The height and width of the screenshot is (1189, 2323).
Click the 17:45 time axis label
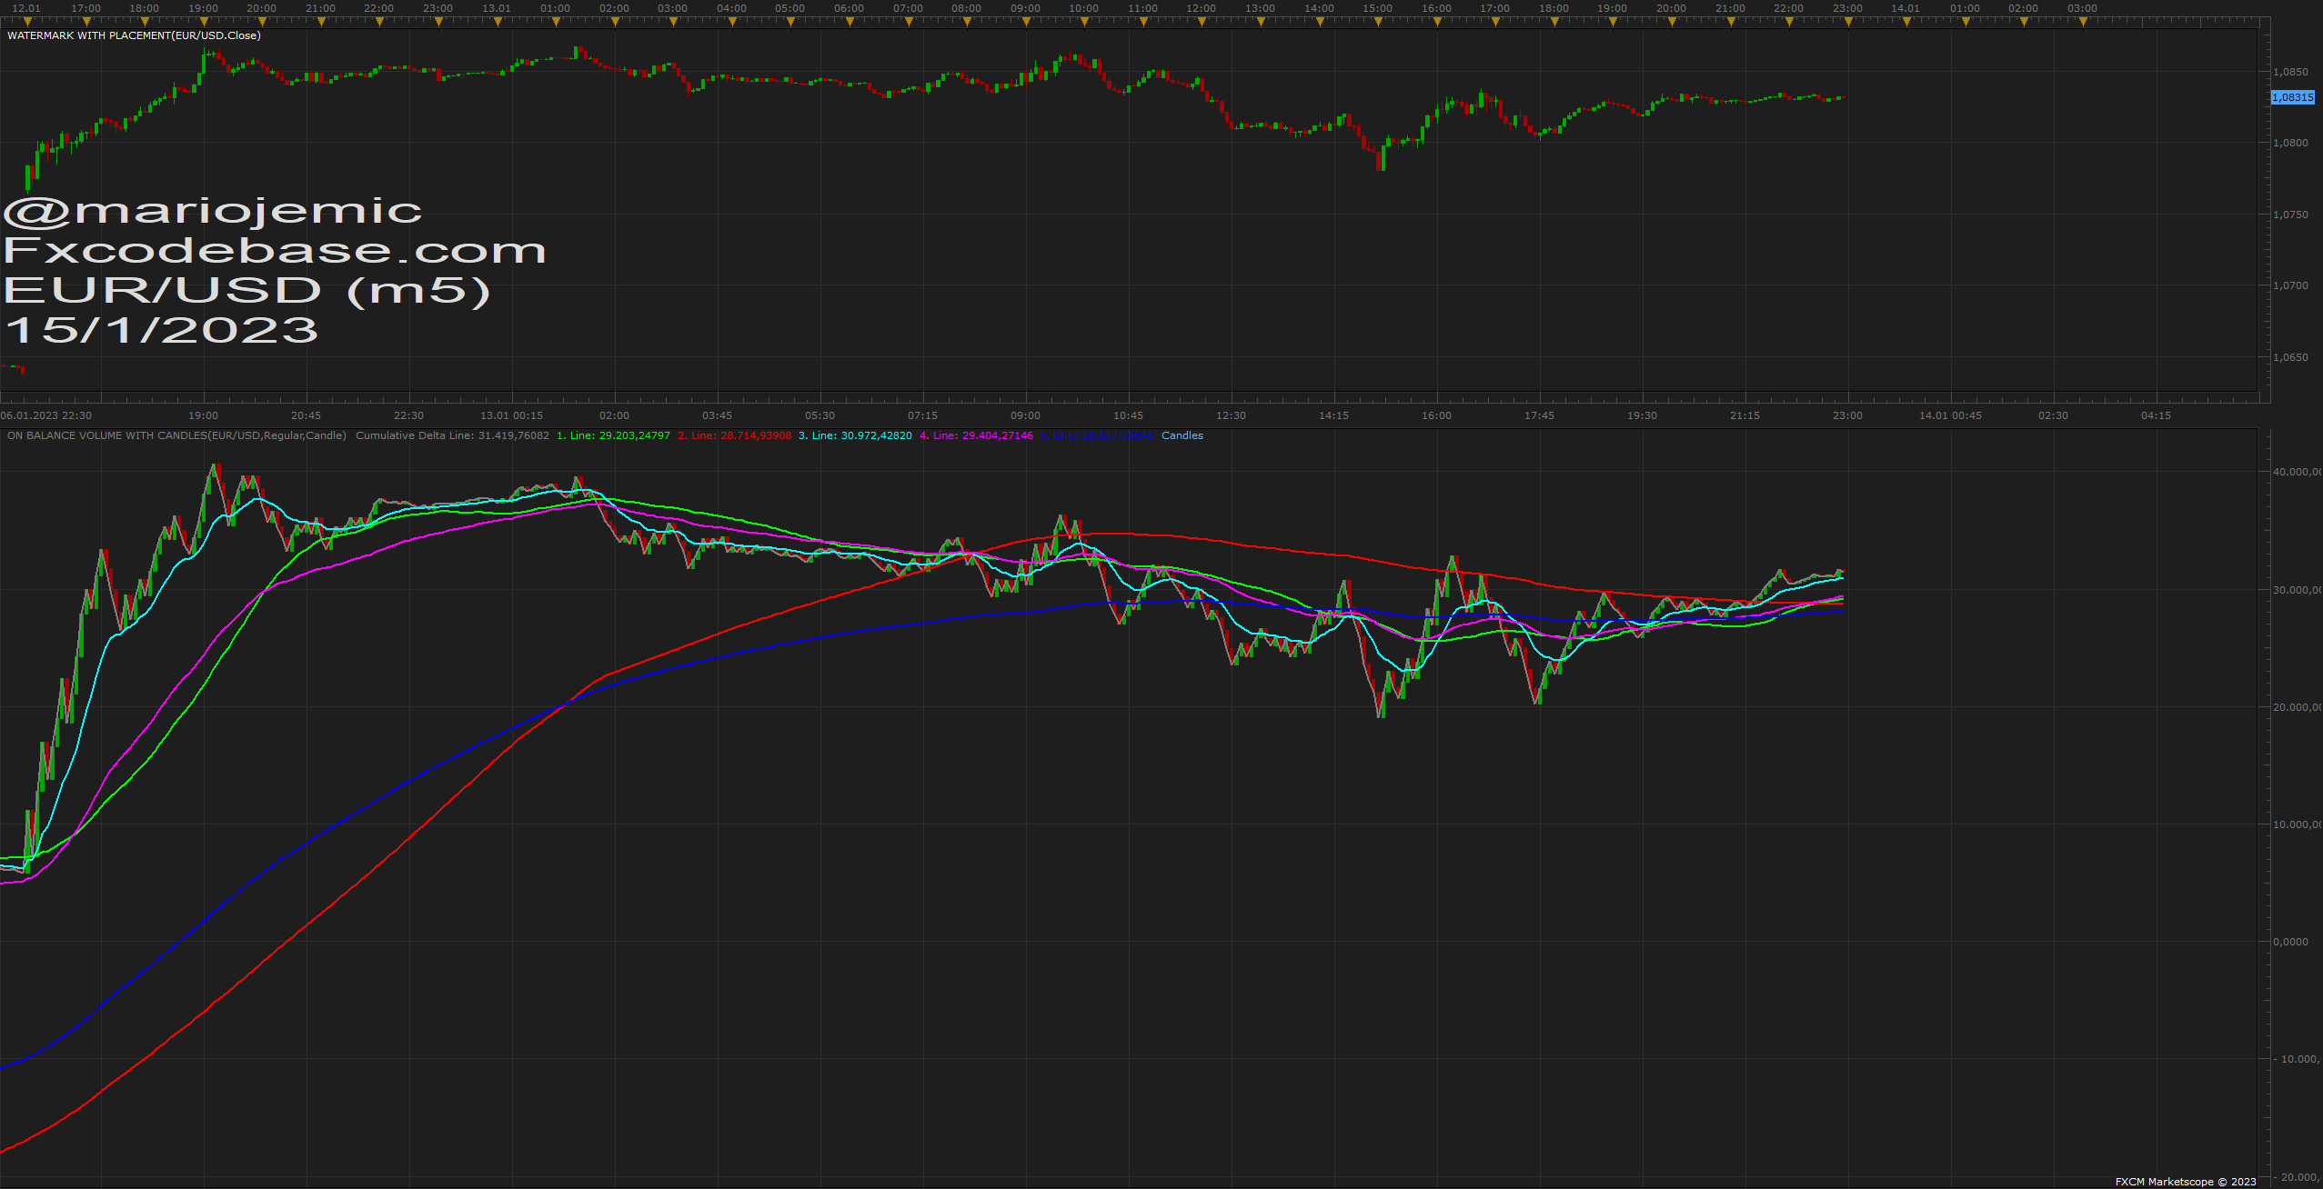pyautogui.click(x=1539, y=415)
